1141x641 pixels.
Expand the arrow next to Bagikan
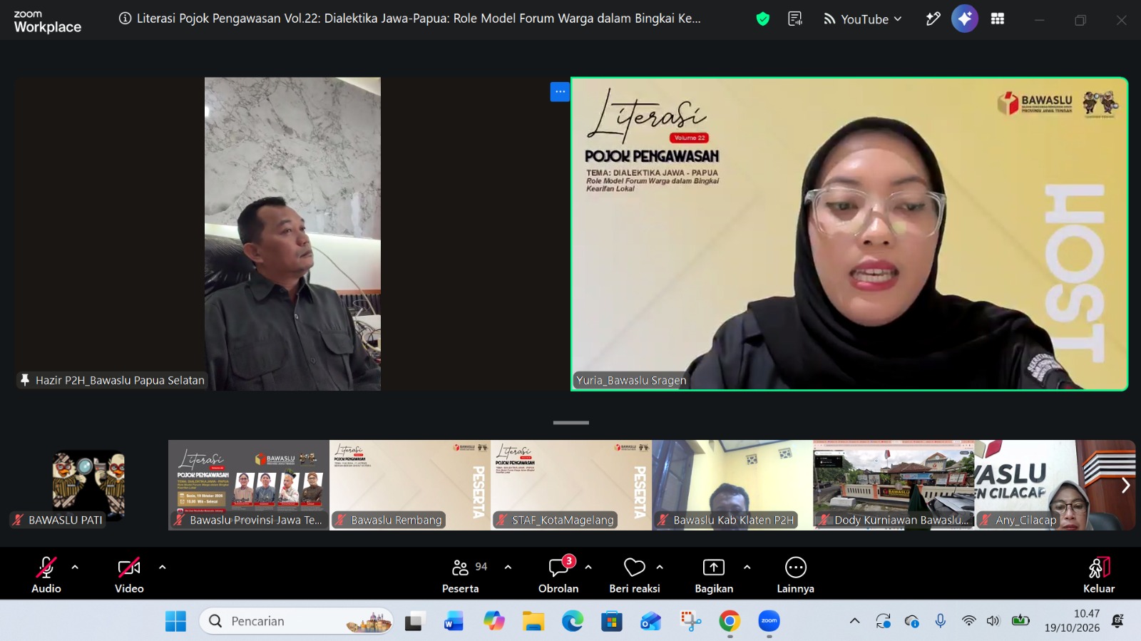tap(747, 568)
